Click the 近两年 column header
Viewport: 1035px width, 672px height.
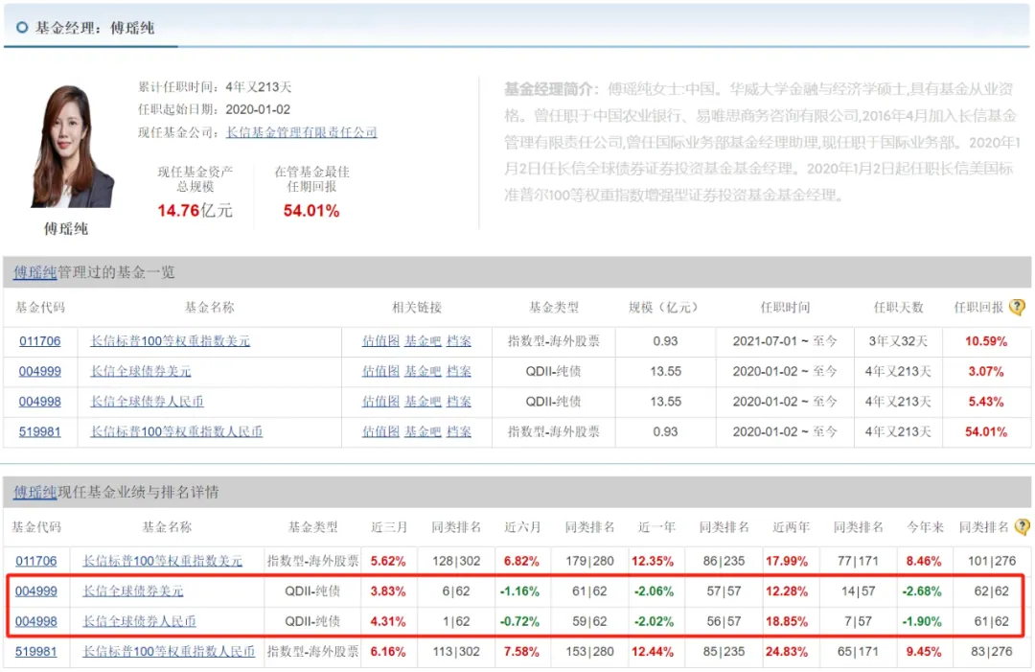point(792,527)
